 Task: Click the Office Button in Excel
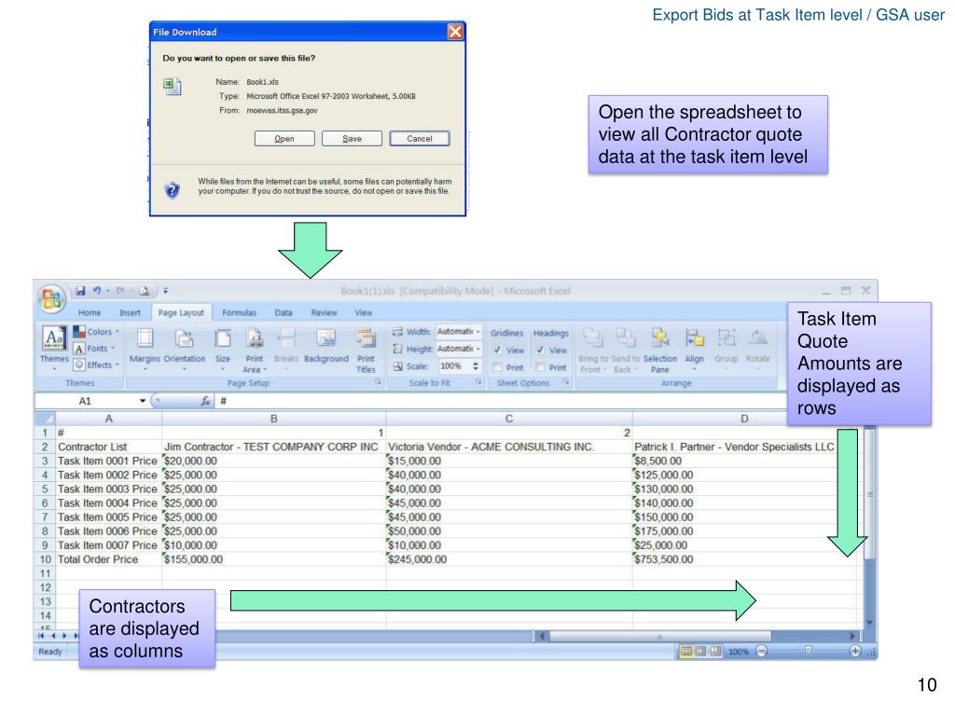pyautogui.click(x=52, y=298)
